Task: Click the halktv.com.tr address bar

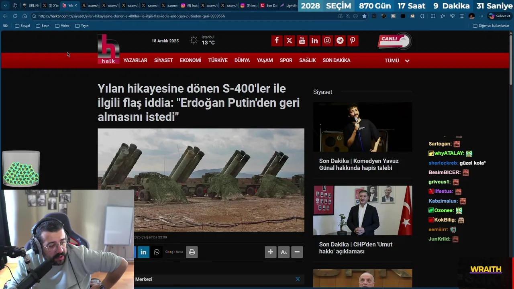Action: tap(185, 16)
